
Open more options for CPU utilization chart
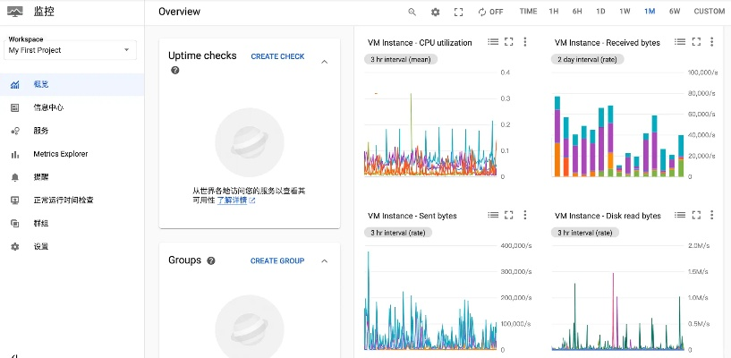pyautogui.click(x=525, y=42)
